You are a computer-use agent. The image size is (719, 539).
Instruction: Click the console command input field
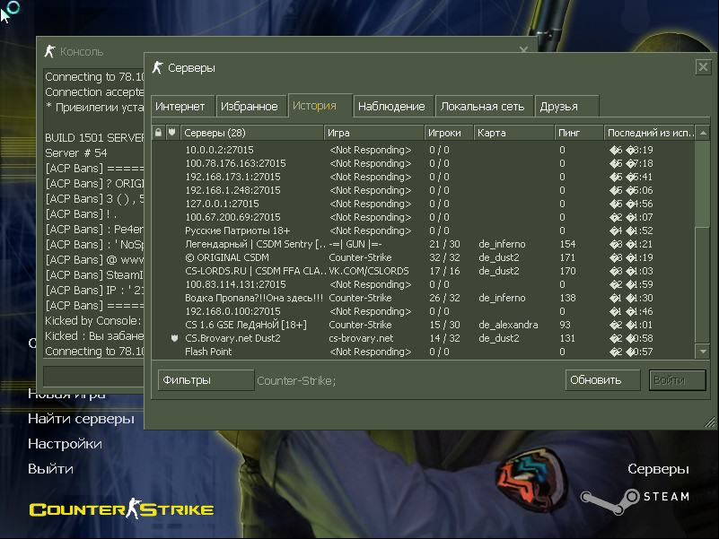93,376
